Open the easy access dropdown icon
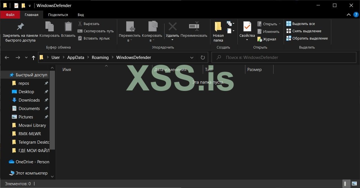This screenshot has width=360, height=188. [230, 31]
